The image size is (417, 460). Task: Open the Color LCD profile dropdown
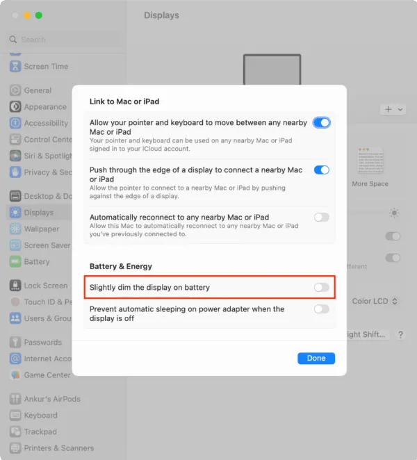(x=375, y=302)
